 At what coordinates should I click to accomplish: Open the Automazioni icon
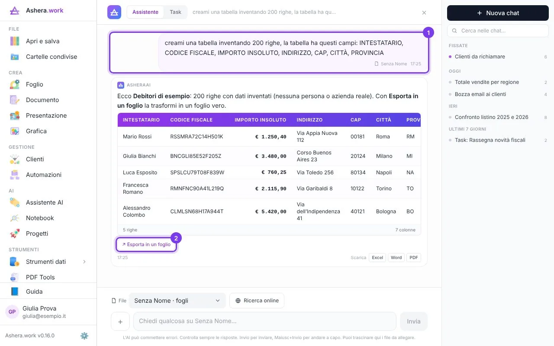click(15, 175)
